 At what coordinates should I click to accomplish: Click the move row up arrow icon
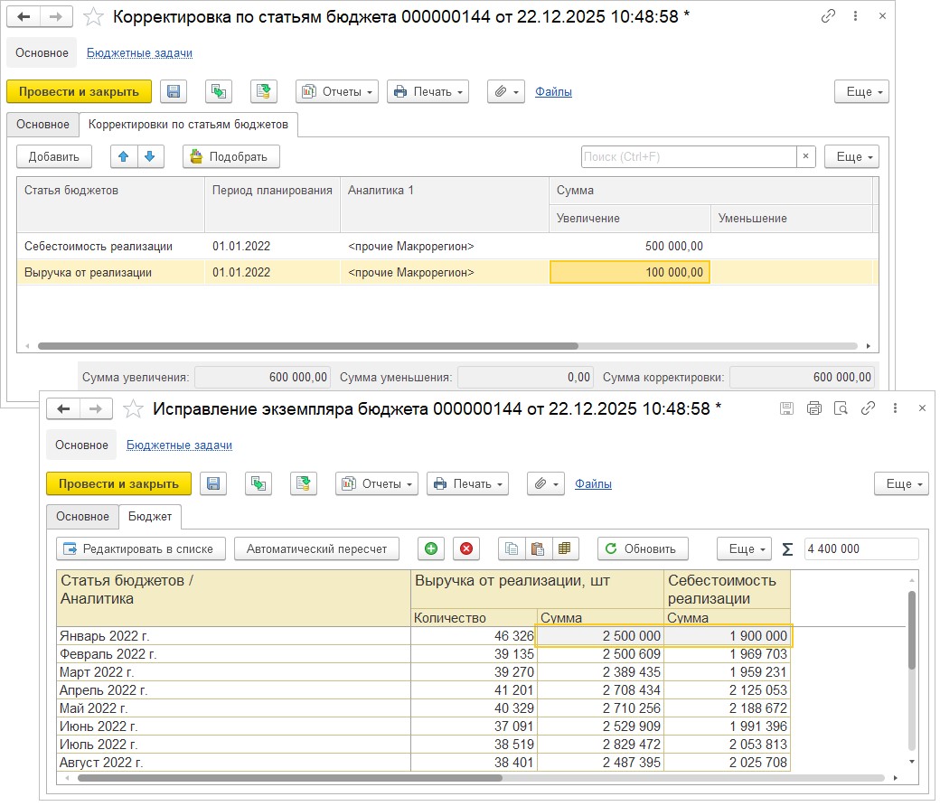tap(124, 156)
